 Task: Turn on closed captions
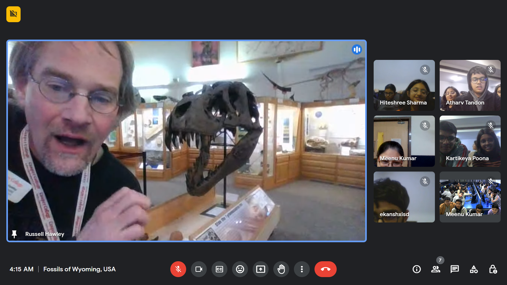[x=219, y=269]
